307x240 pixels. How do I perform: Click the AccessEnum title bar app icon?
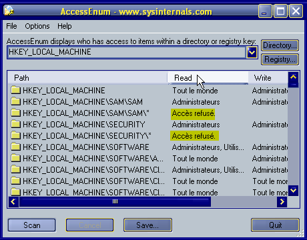point(9,11)
